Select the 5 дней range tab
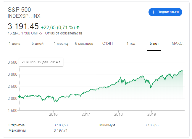The width and height of the screenshot is (192, 139). pos(38,44)
